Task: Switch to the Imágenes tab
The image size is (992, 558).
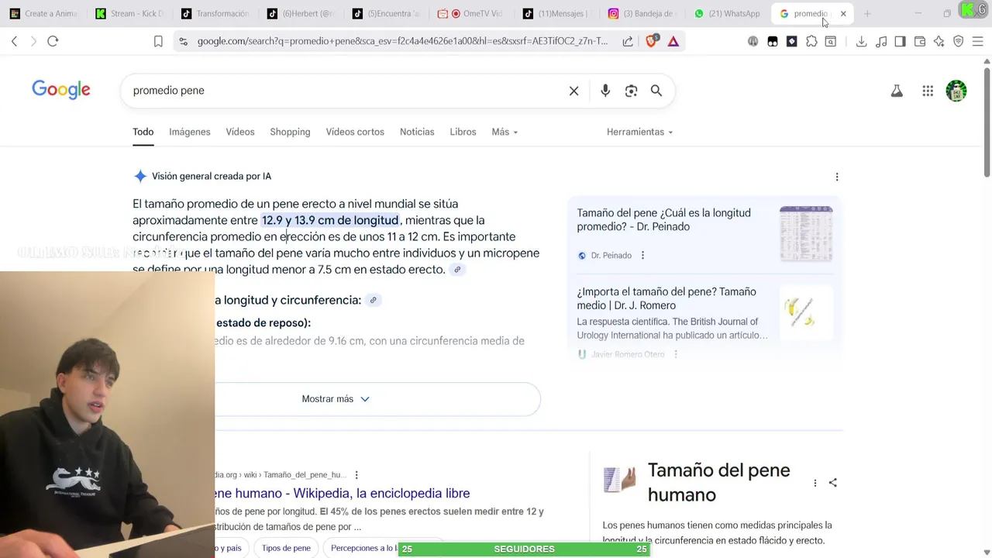Action: pyautogui.click(x=190, y=132)
